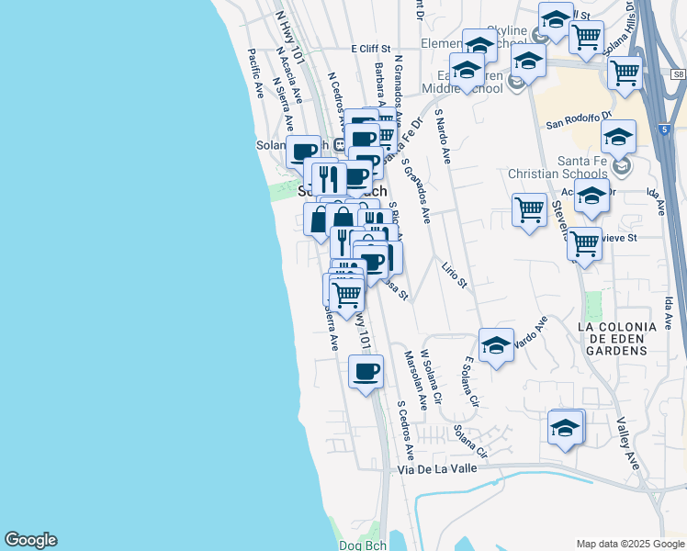The width and height of the screenshot is (687, 551).
Task: Open the shopping cart marker near Solana Hills Dr
Action: point(585,38)
